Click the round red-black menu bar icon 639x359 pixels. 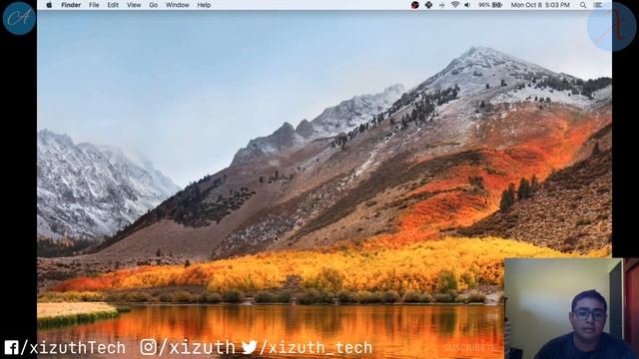pyautogui.click(x=415, y=5)
